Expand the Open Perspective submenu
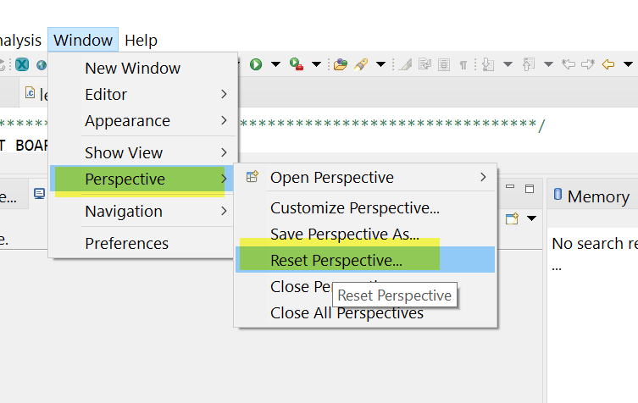The image size is (638, 403). [x=365, y=177]
